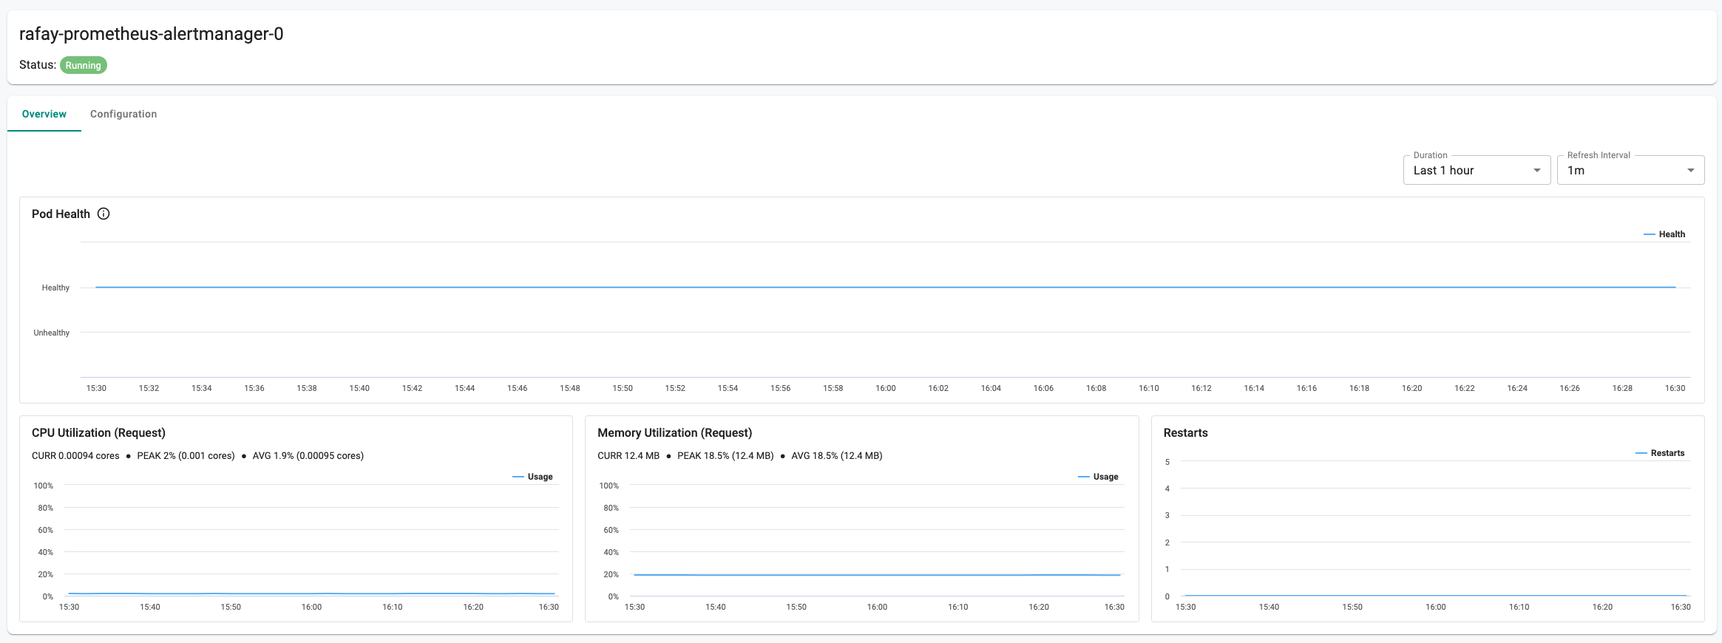Click PEAK 18.5% (12.4 MB) value
Screen dimensions: 1722x643
click(x=725, y=455)
